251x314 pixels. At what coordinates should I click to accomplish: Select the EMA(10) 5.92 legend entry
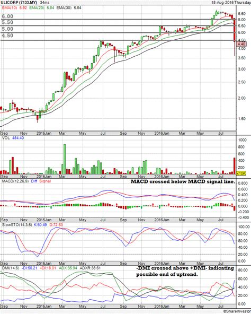coord(14,8)
